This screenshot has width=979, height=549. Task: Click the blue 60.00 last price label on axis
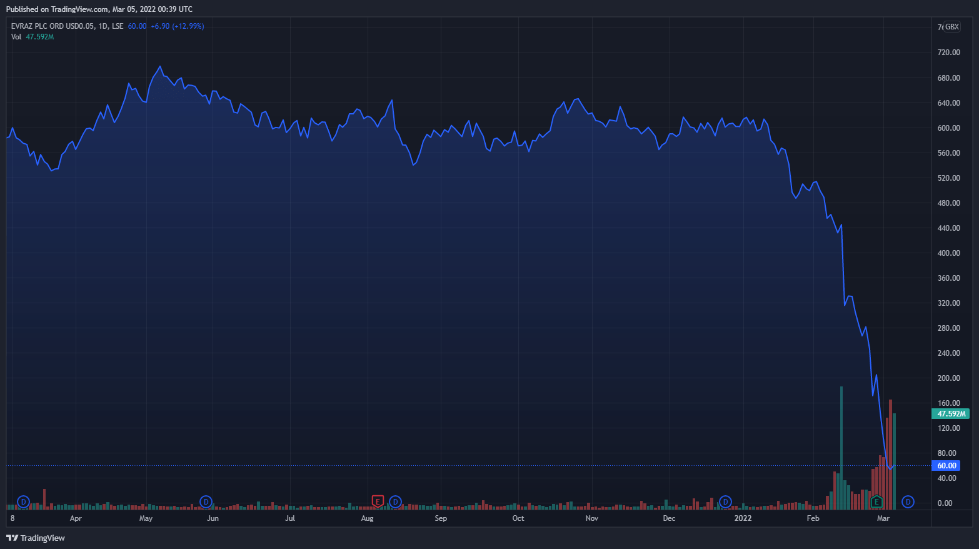[946, 466]
